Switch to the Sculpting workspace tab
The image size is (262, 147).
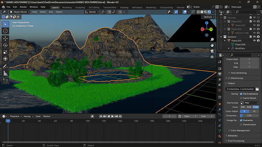pyautogui.click(x=80, y=7)
